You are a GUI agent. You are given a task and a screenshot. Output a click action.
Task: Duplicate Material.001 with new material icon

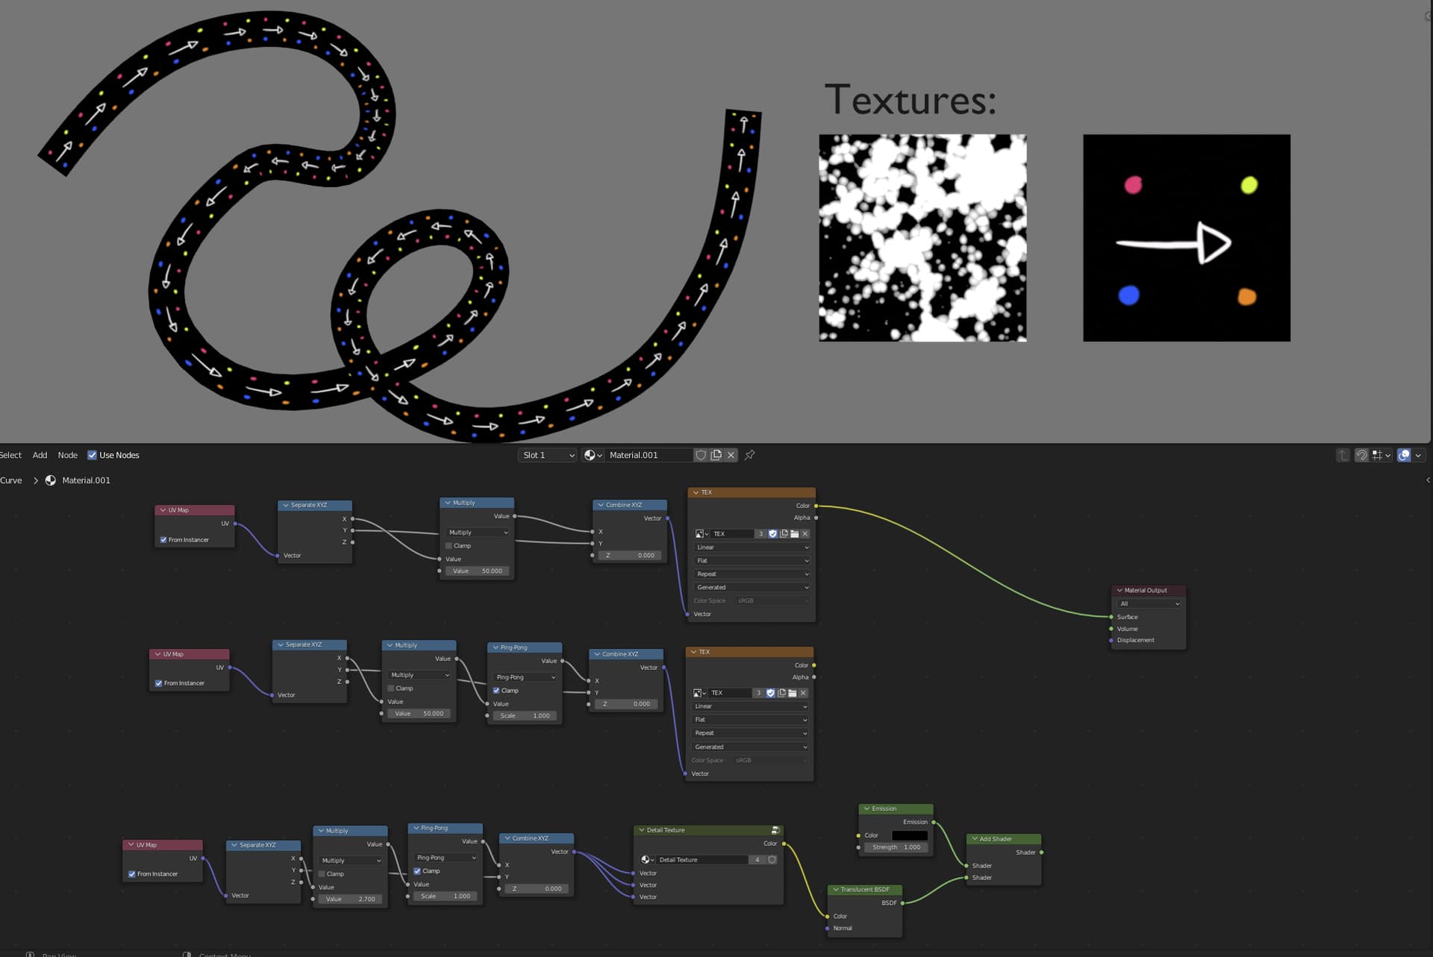[716, 455]
